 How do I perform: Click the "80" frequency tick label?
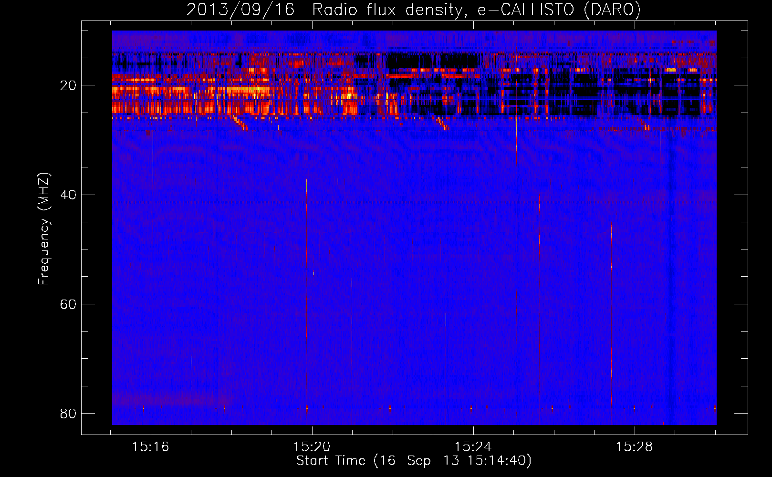click(x=68, y=413)
